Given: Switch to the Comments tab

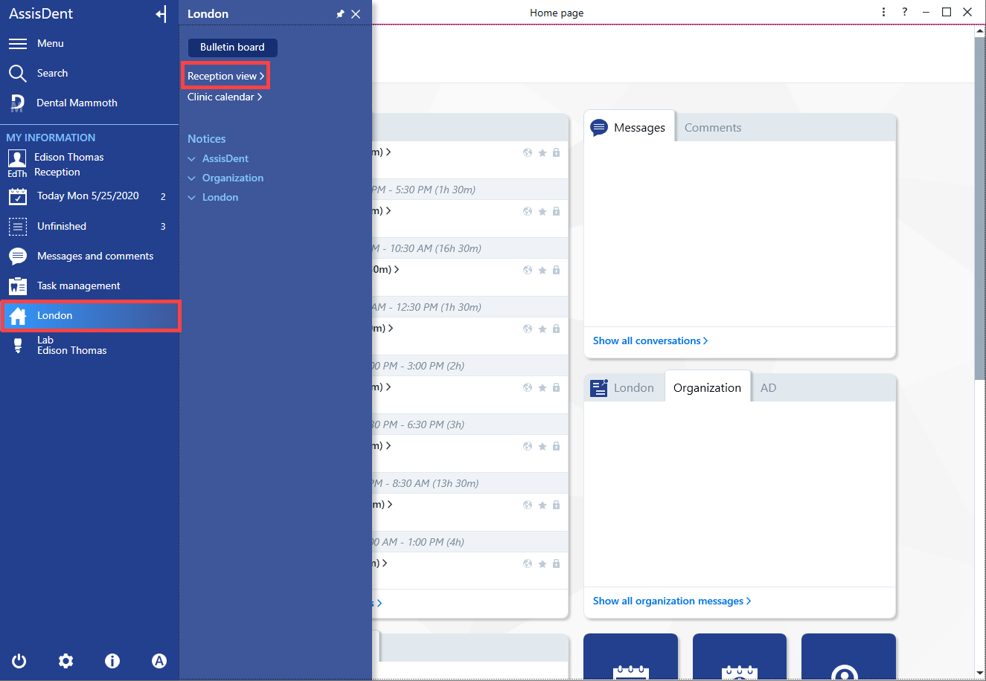Looking at the screenshot, I should pos(713,127).
